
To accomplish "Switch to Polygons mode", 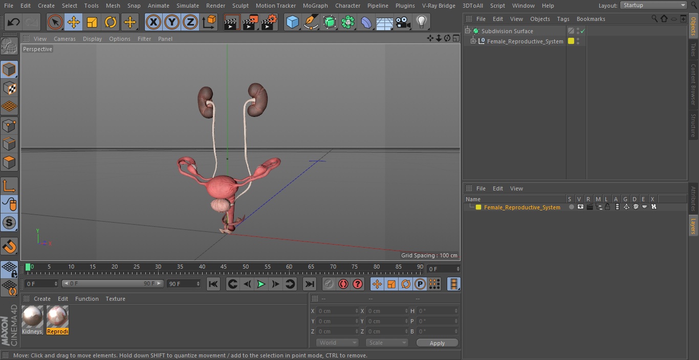I will click(x=9, y=162).
